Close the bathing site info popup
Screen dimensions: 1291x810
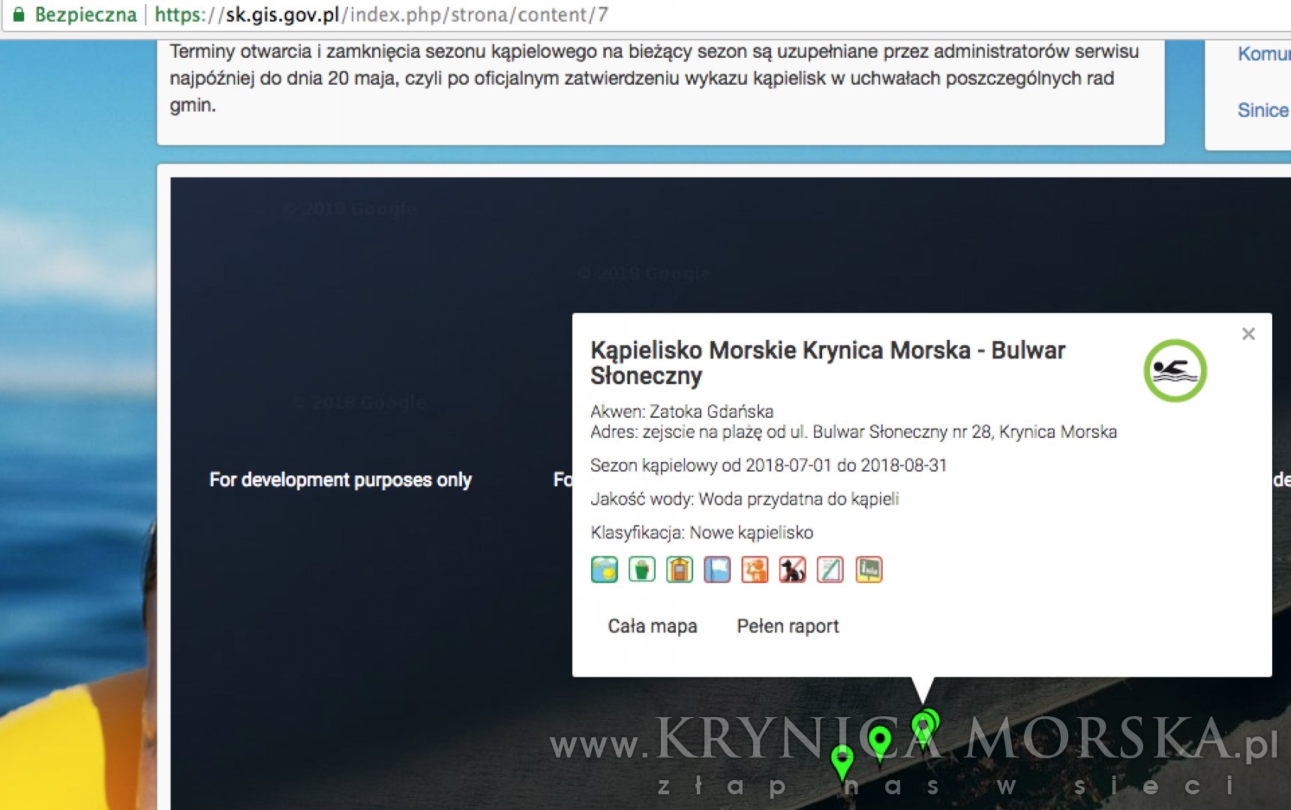[1248, 334]
